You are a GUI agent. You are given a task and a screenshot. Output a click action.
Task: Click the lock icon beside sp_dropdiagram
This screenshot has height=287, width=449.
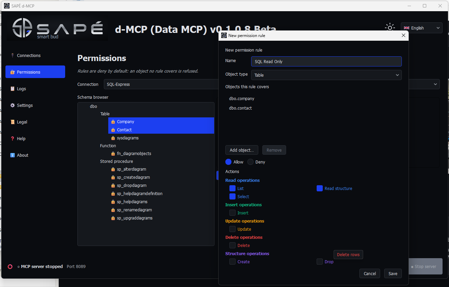113,186
